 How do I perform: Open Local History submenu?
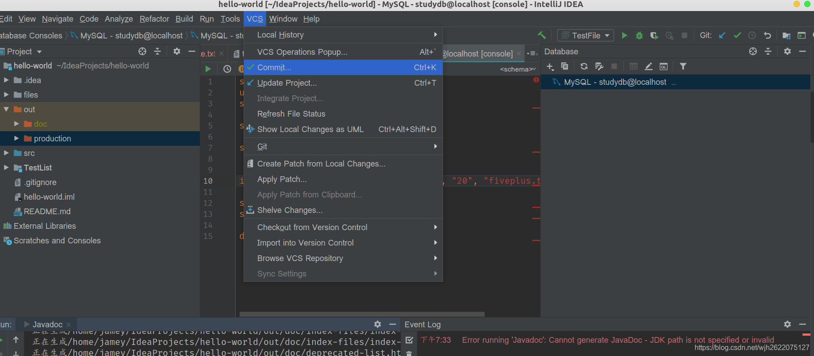click(343, 34)
